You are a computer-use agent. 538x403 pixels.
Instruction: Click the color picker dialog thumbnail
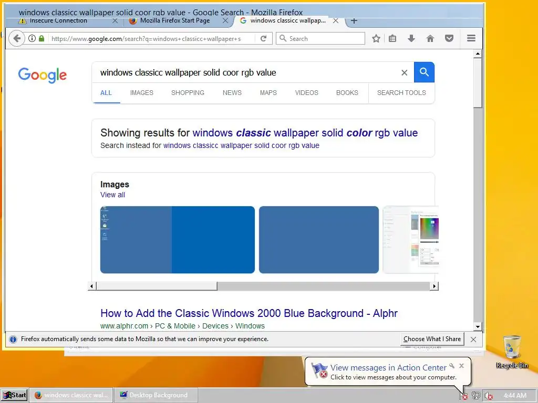pyautogui.click(x=411, y=240)
